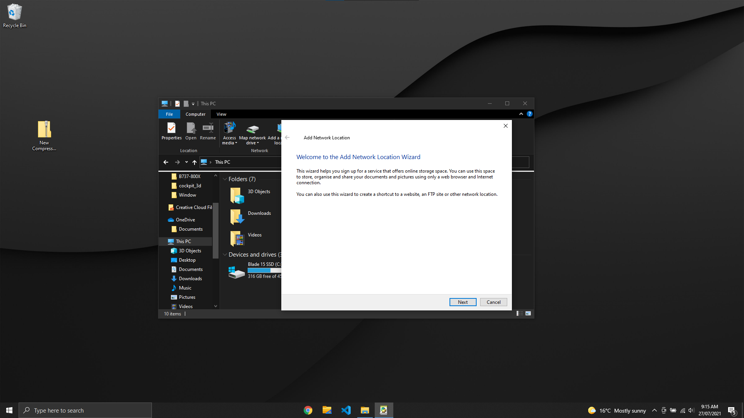This screenshot has height=418, width=744.
Task: Switch to details view in status bar
Action: (x=520, y=313)
